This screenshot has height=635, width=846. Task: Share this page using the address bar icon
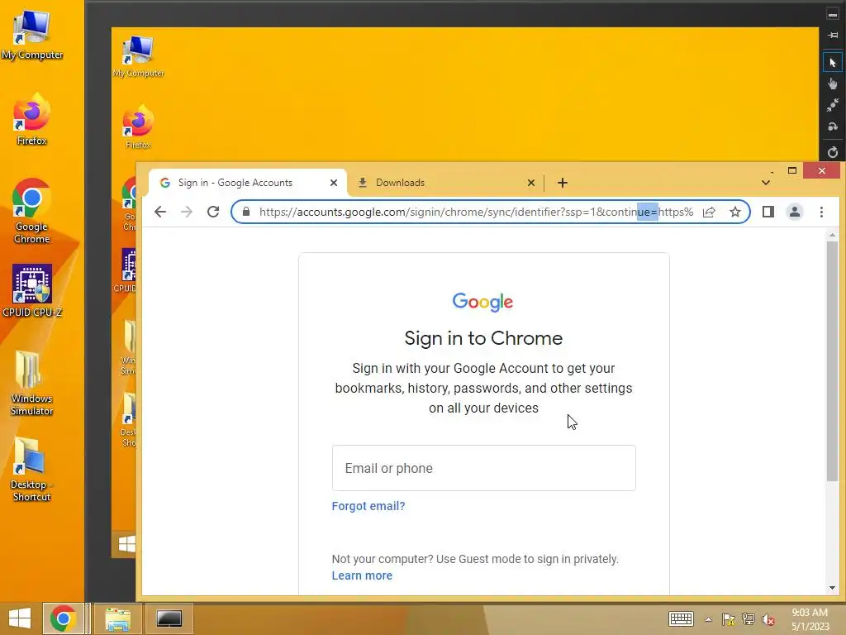click(709, 212)
